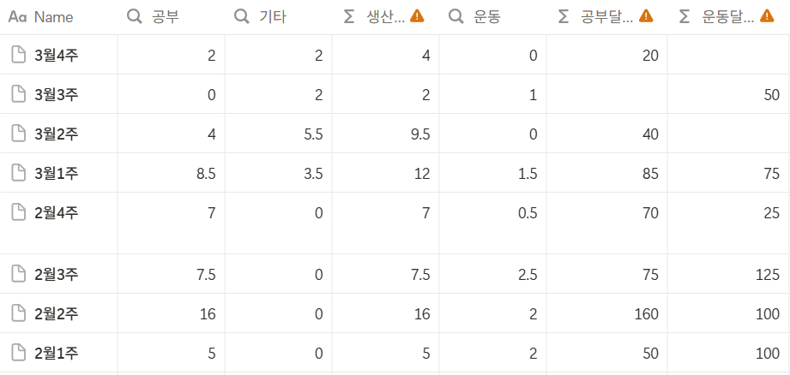Select the 기타 cell showing 5.5
This screenshot has height=375, width=790.
(x=278, y=134)
